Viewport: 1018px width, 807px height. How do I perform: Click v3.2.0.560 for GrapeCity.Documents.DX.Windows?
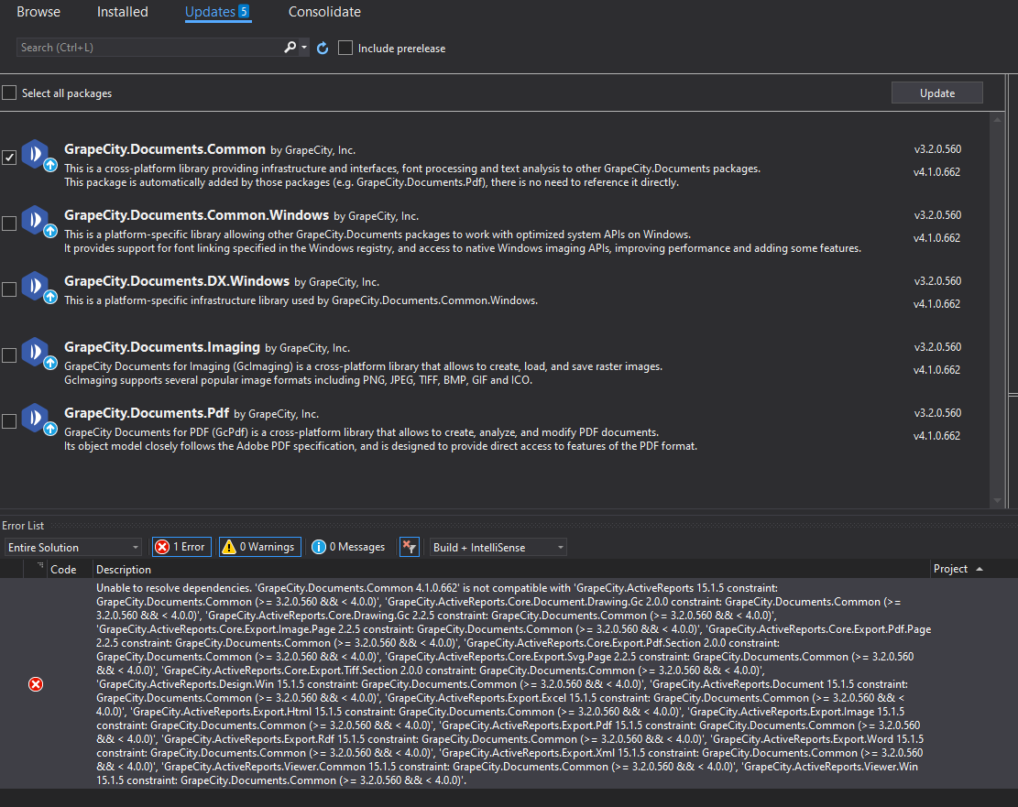937,281
